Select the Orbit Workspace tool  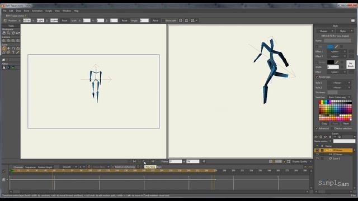coord(18,33)
